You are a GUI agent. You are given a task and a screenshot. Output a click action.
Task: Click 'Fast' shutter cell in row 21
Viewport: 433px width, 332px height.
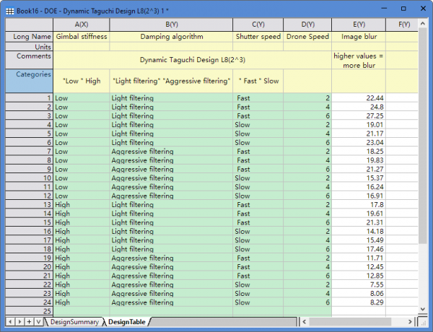pos(258,276)
